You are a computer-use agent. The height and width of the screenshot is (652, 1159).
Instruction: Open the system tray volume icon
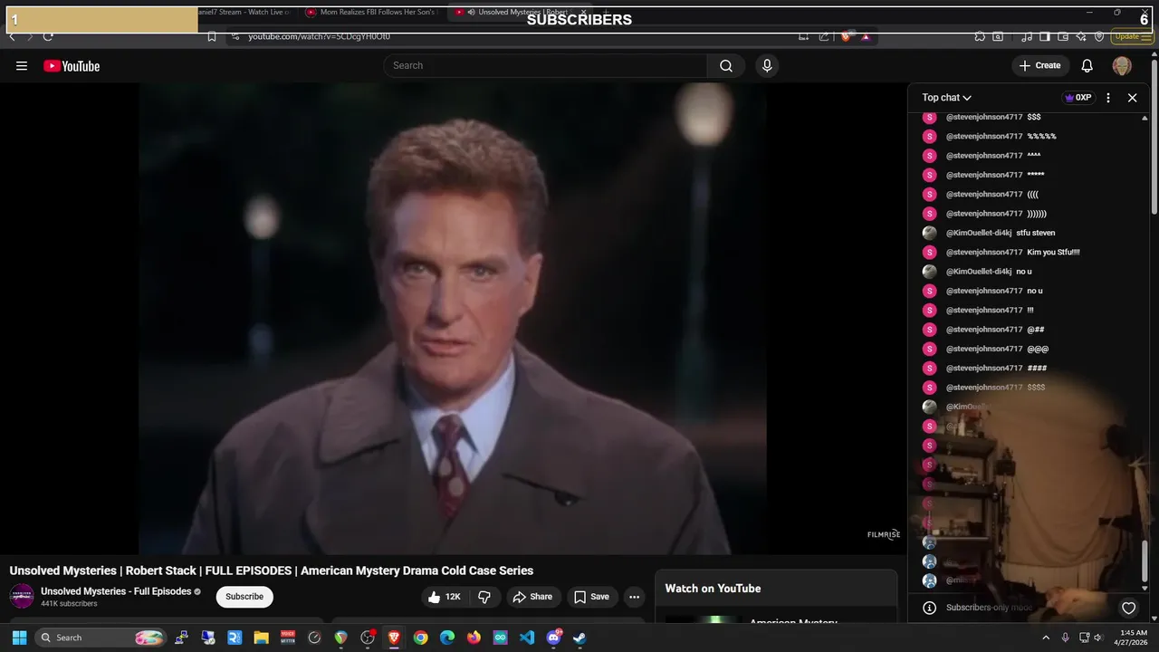[x=1098, y=638]
